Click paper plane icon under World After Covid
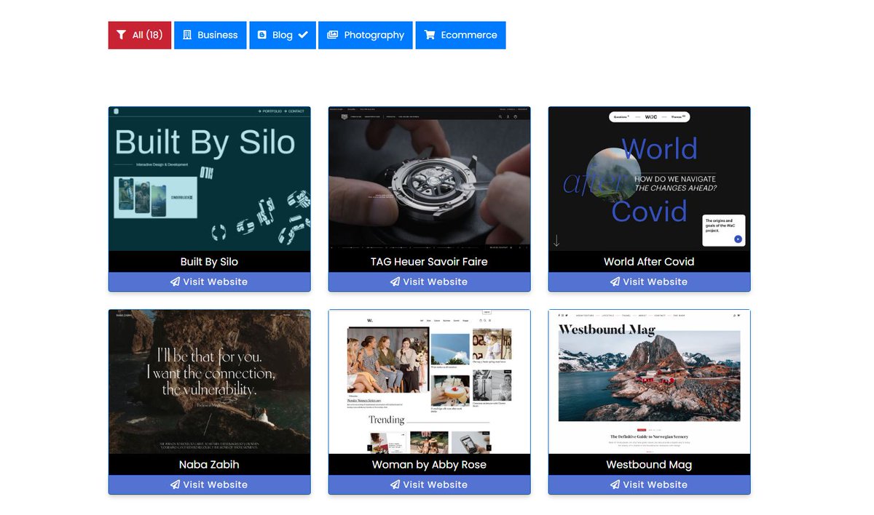Viewport: 874px width, 515px height. tap(615, 282)
